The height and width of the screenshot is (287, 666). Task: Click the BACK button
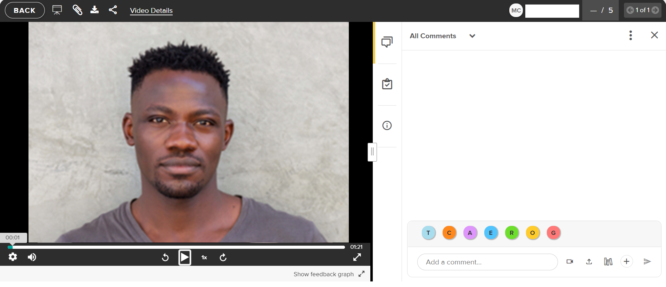tap(25, 10)
